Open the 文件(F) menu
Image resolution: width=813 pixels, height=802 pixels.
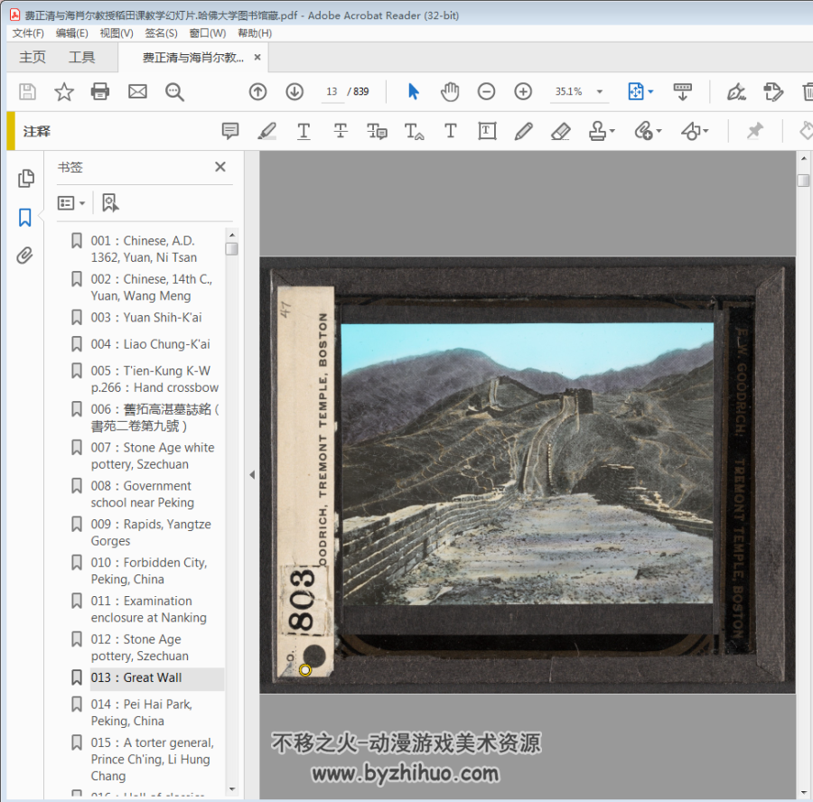(28, 33)
